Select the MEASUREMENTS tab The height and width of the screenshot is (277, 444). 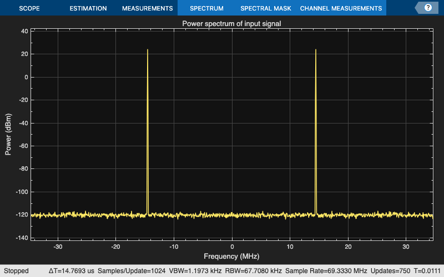147,8
